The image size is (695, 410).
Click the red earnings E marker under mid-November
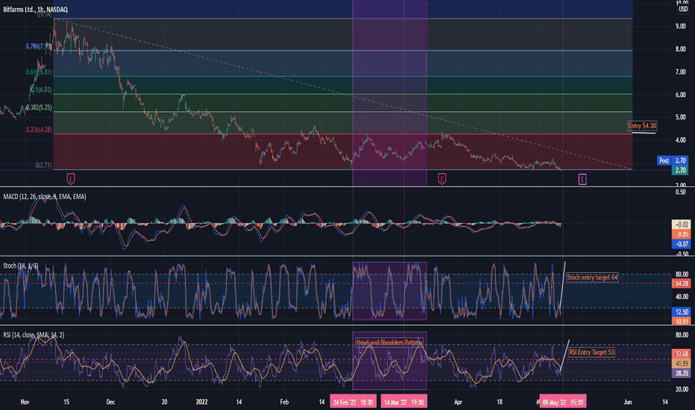pos(71,179)
